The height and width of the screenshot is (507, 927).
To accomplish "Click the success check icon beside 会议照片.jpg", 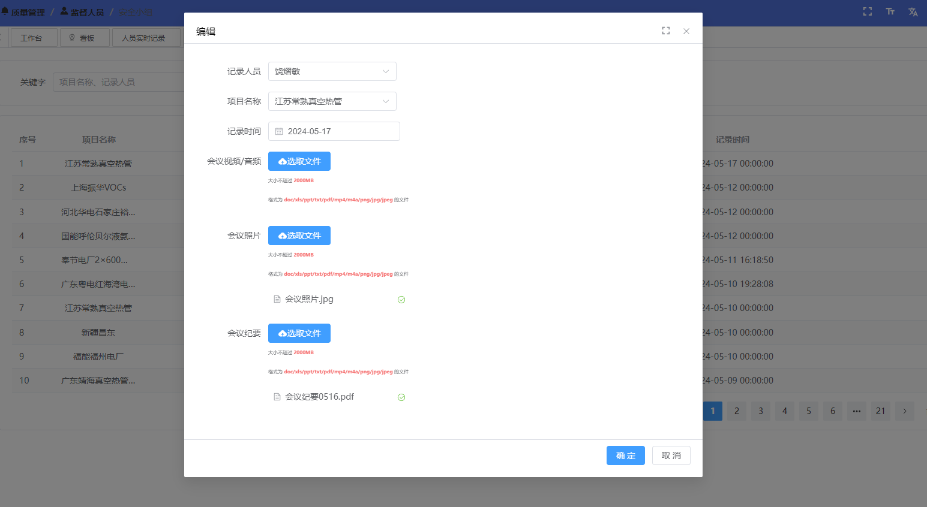I will (x=401, y=300).
